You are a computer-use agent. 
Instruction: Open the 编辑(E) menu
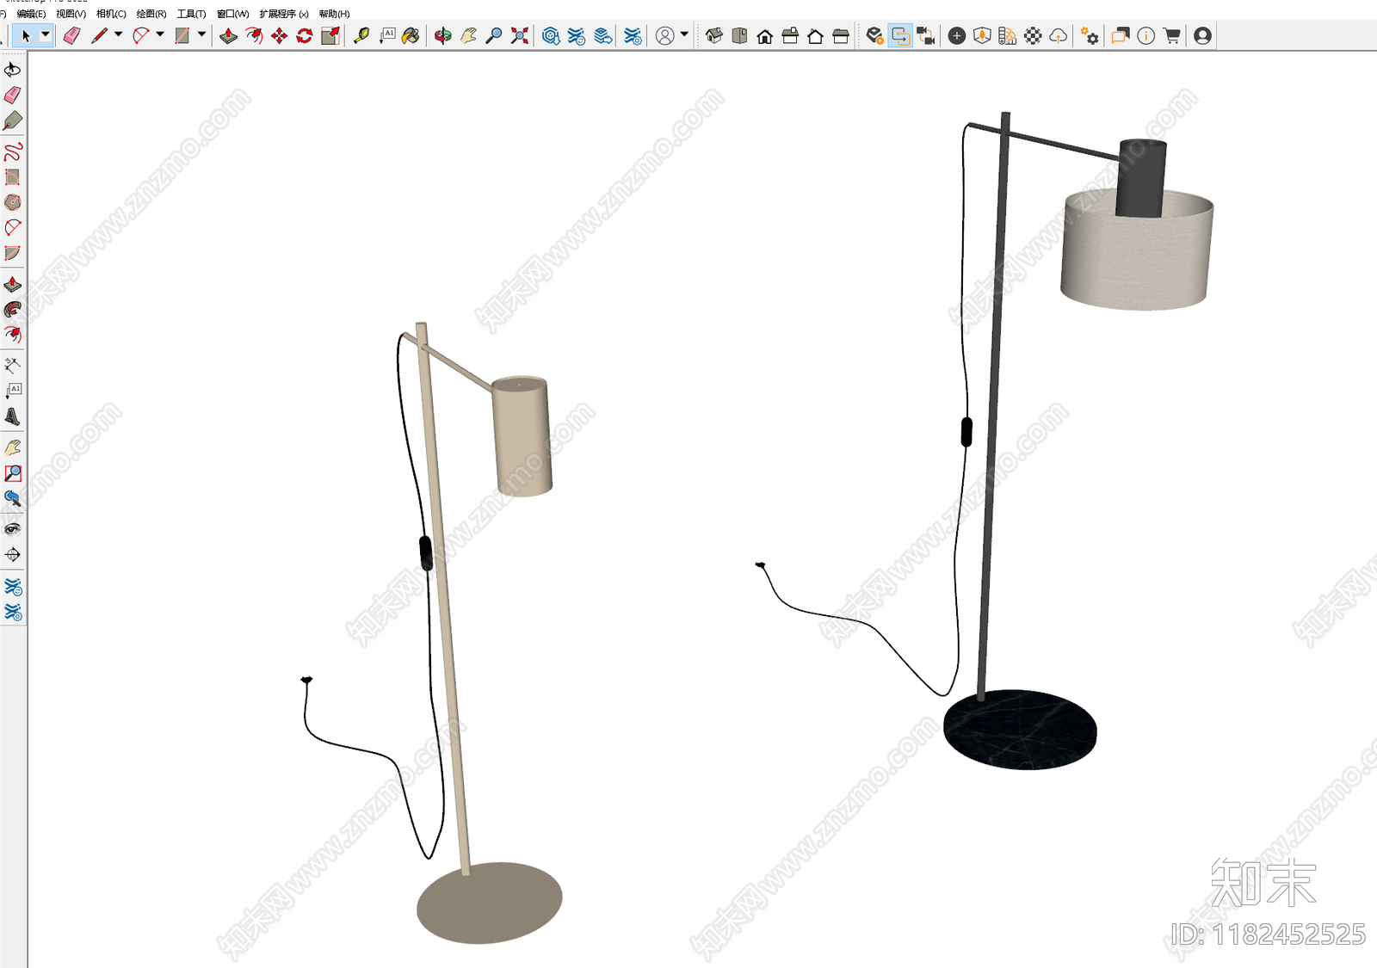31,14
